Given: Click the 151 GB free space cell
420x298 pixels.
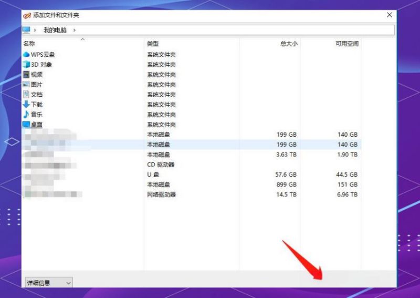Looking at the screenshot, I should [348, 184].
